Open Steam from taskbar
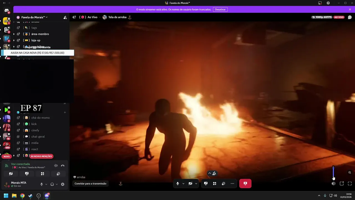The image size is (355, 200). pyautogui.click(x=30, y=196)
